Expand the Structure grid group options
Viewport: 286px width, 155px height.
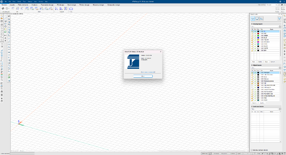pos(1,12)
